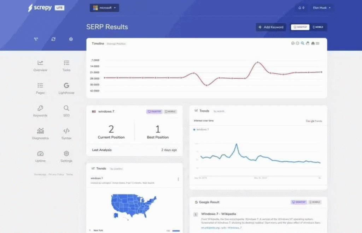Open the Lighthouse section in the sidebar
Viewport: 362px width, 233px height.
click(x=66, y=88)
